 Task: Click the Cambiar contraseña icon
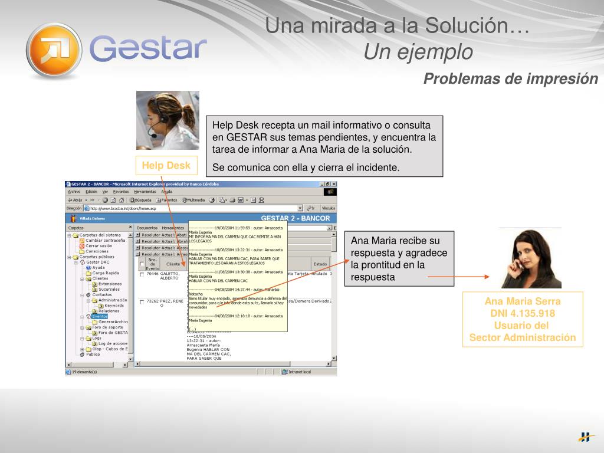tap(82, 241)
